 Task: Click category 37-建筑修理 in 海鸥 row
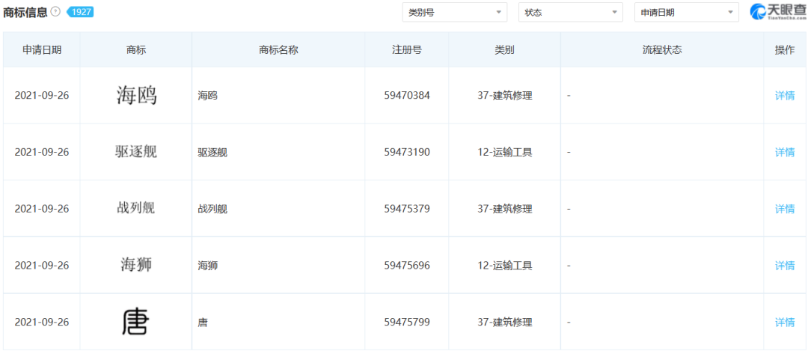click(x=504, y=95)
